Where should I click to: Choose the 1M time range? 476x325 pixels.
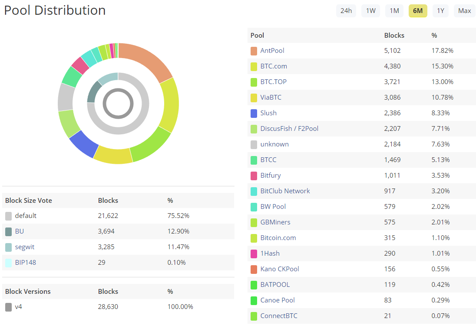[x=394, y=11]
